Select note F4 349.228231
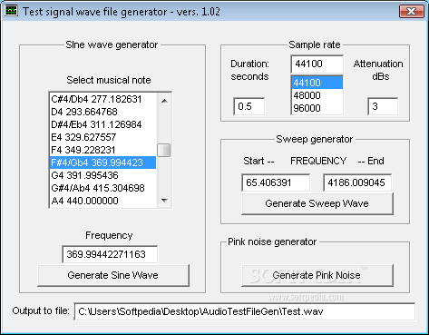 click(102, 150)
